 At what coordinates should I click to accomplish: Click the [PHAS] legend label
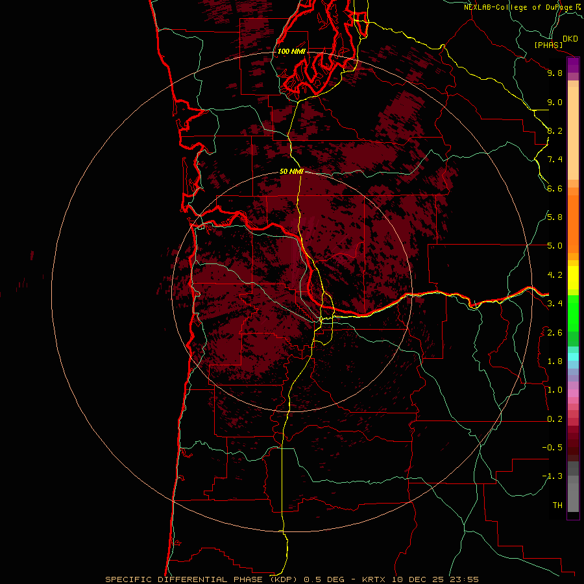point(548,45)
